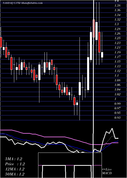
Task: Click the 0.99 price axis label
Action: (x=117, y=104)
